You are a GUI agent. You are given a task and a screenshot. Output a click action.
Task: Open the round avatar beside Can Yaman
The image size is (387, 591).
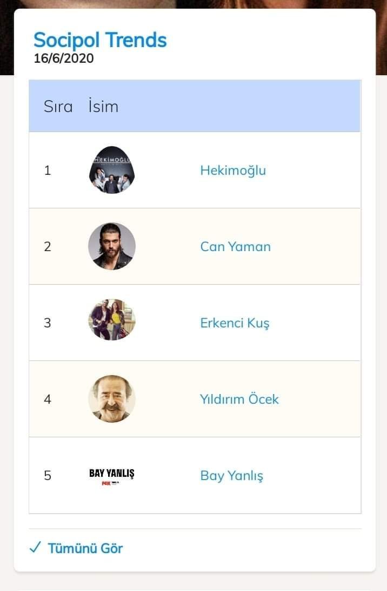(x=111, y=246)
